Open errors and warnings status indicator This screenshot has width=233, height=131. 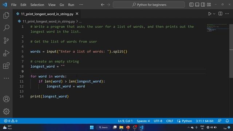click(11, 121)
